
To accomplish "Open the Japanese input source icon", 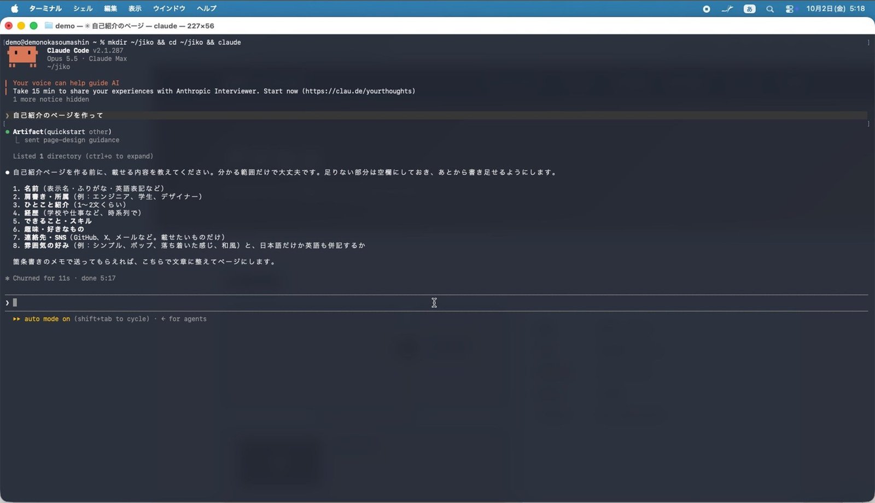I will 749,9.
